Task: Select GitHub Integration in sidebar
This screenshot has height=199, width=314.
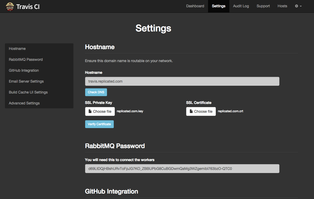Action: pos(39,70)
